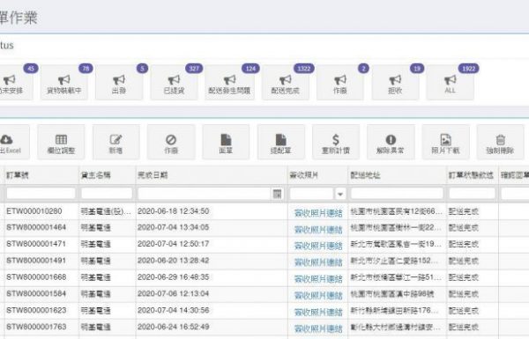Select order number STW8000001584
This screenshot has height=339, width=529.
(36, 293)
